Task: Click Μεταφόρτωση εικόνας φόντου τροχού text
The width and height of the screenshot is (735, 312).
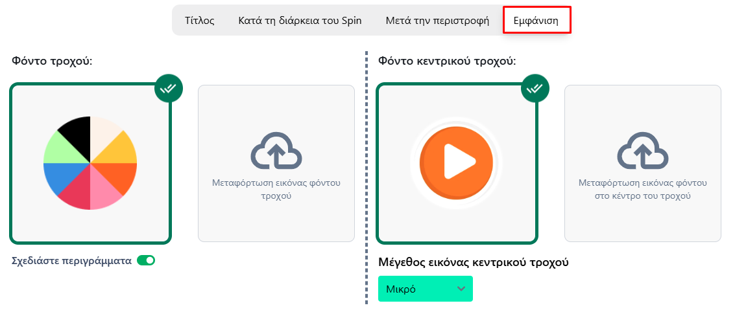Action: click(x=276, y=189)
